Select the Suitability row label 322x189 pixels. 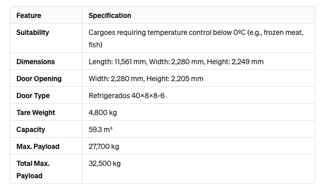pos(33,32)
